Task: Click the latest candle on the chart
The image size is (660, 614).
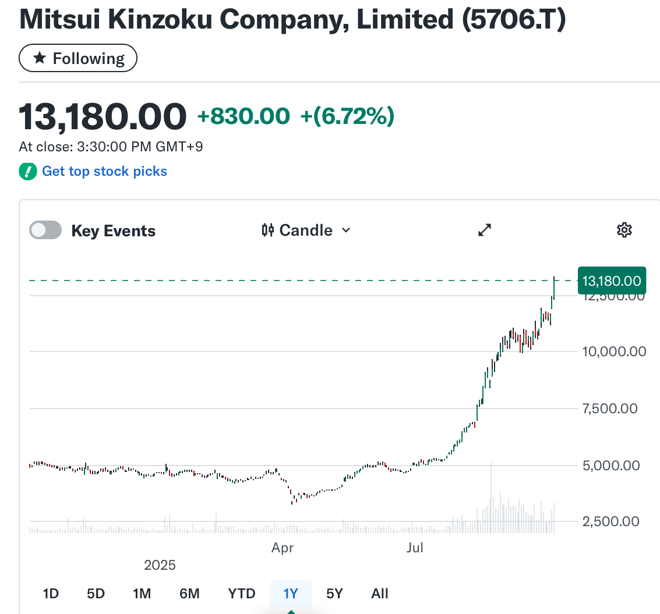Action: point(555,288)
